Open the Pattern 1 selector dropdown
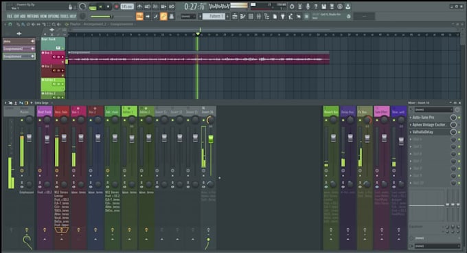Image resolution: width=467 pixels, height=253 pixels. tap(214, 16)
